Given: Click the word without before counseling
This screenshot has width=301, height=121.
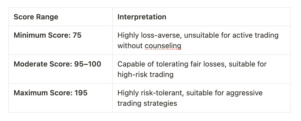Looking at the screenshot, I should pyautogui.click(x=130, y=46).
